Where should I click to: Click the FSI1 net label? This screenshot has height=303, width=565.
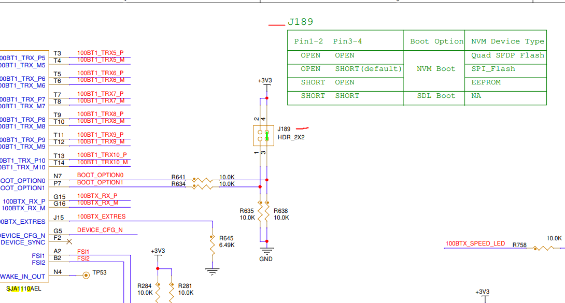(x=83, y=252)
